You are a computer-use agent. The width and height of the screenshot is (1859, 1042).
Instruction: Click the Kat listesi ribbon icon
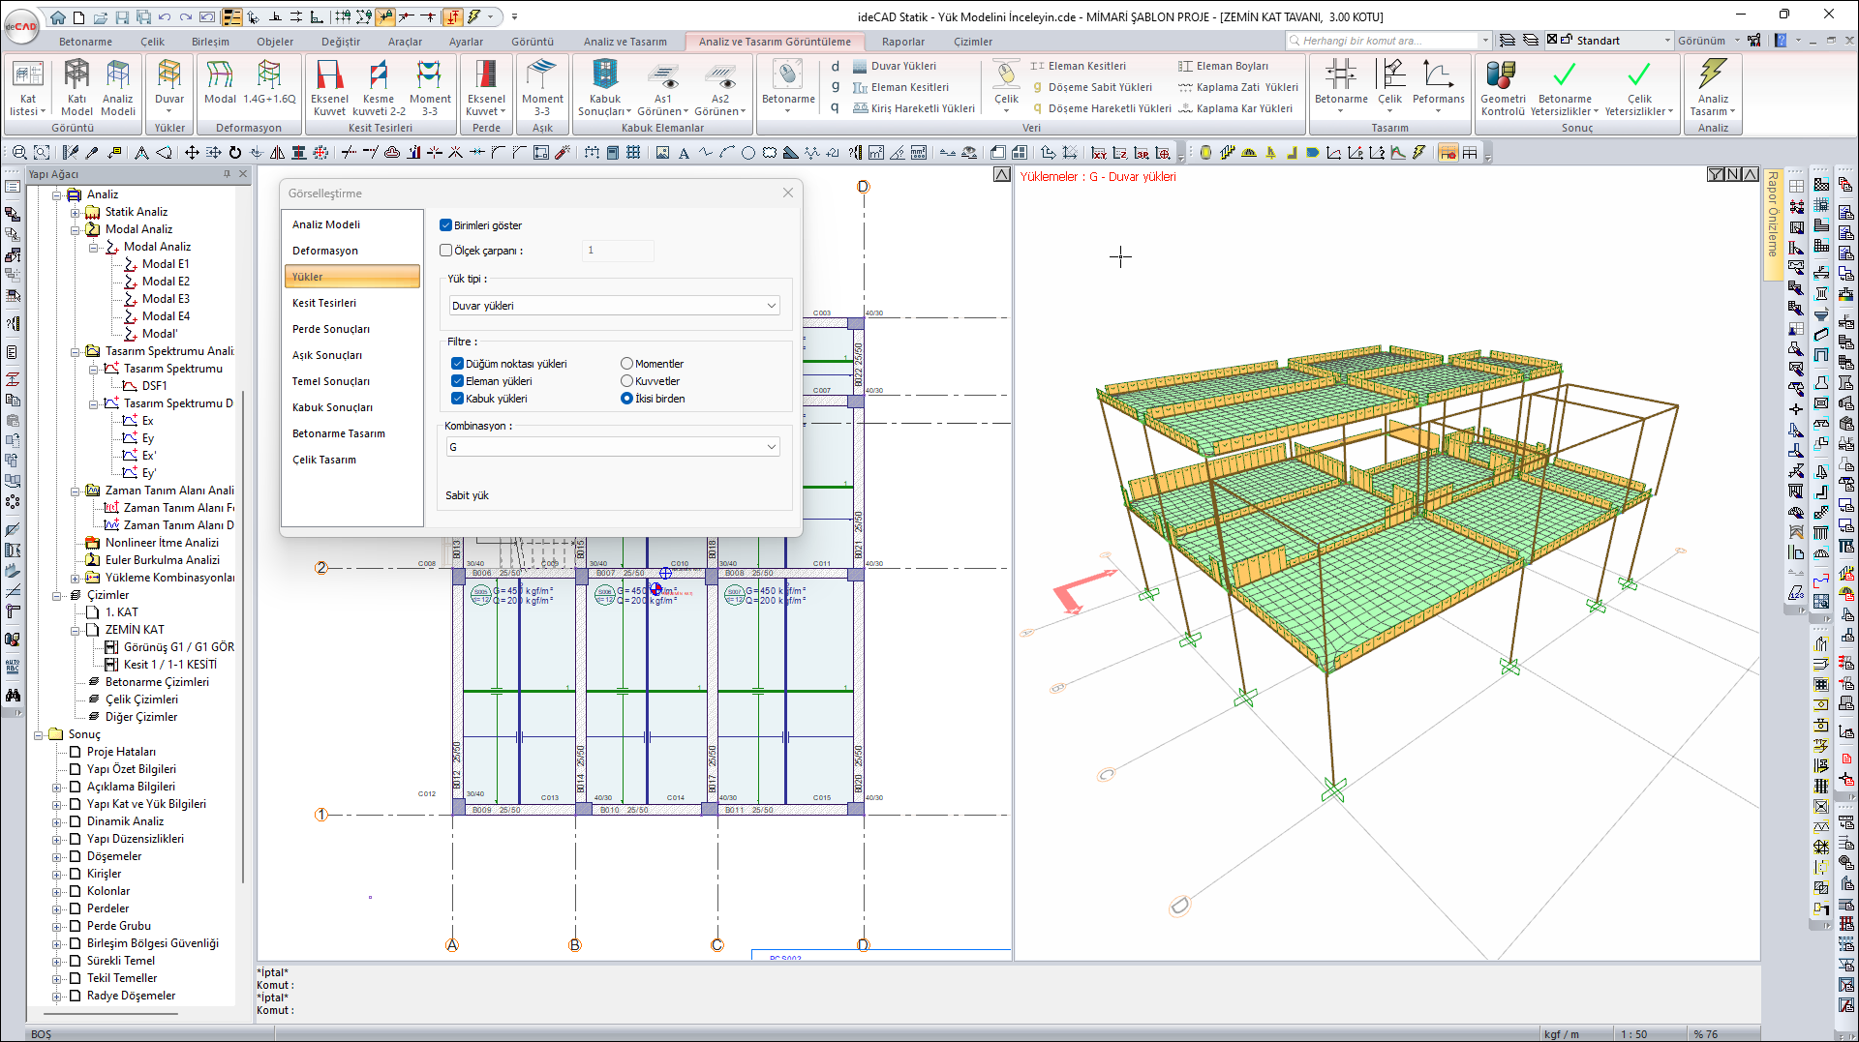coord(27,87)
